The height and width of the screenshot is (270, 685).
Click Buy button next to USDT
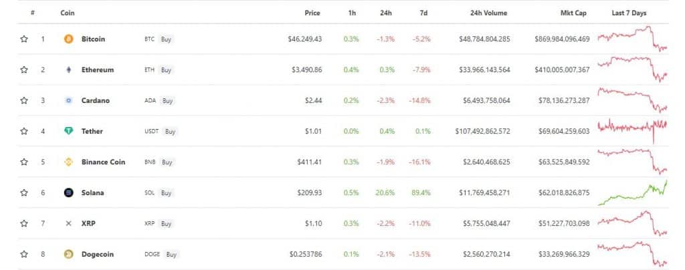pyautogui.click(x=170, y=131)
